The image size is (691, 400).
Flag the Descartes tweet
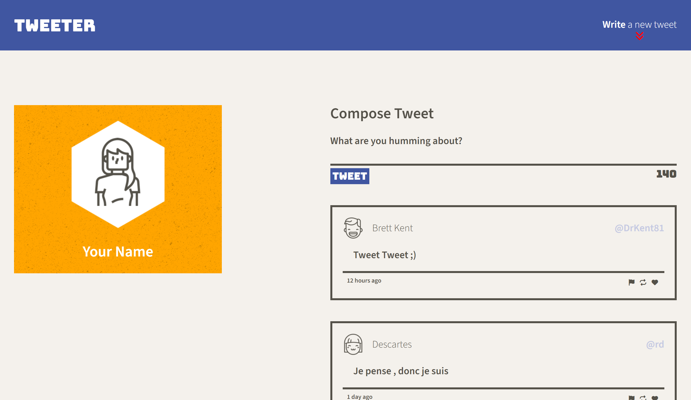tap(631, 398)
